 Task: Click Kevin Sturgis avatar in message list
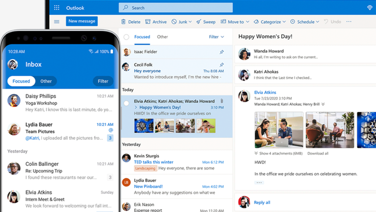pyautogui.click(x=126, y=158)
